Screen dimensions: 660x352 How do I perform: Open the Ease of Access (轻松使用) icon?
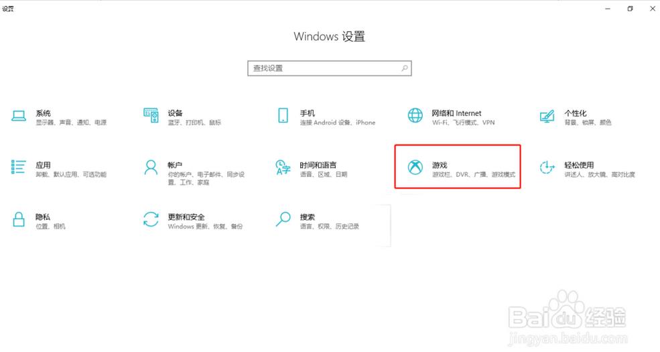pos(547,167)
